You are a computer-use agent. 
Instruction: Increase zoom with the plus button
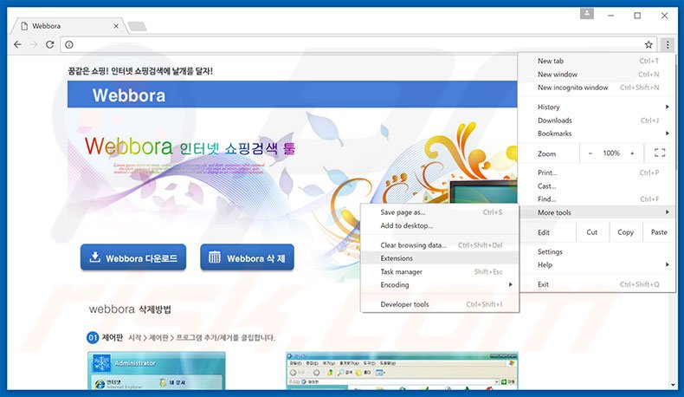coord(632,153)
